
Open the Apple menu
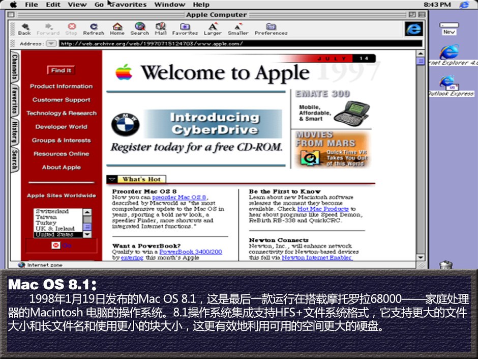(13, 4)
